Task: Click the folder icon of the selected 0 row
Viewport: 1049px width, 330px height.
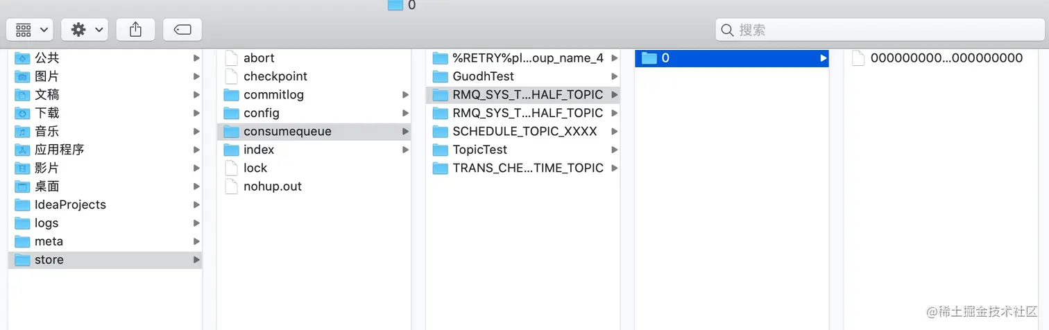Action: pos(649,58)
